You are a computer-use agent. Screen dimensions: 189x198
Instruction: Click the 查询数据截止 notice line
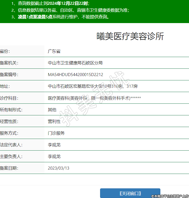click(51, 4)
